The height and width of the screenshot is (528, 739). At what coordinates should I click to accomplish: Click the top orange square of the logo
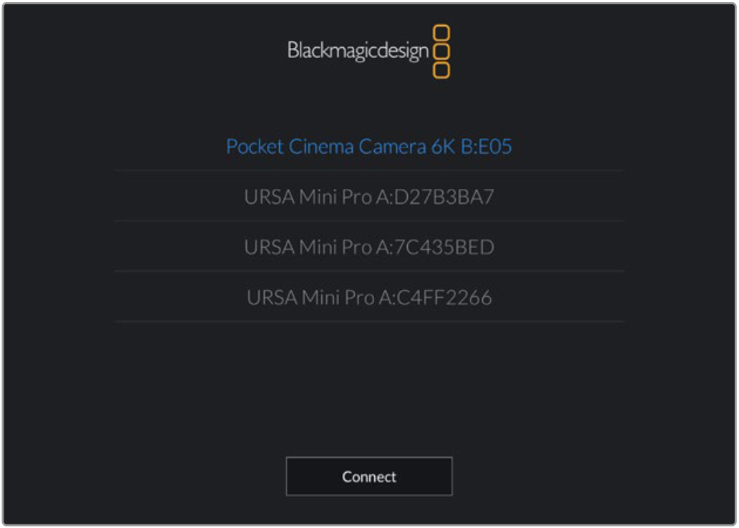442,33
